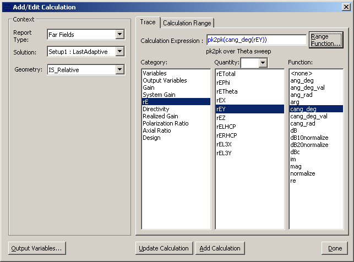Select Realized Gain category

[176, 116]
